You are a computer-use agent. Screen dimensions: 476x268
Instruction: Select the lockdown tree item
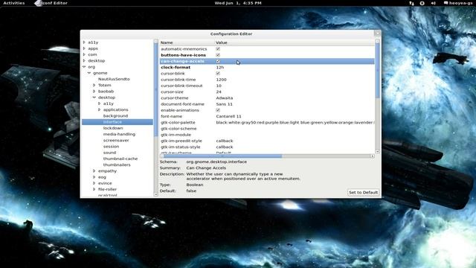(113, 128)
